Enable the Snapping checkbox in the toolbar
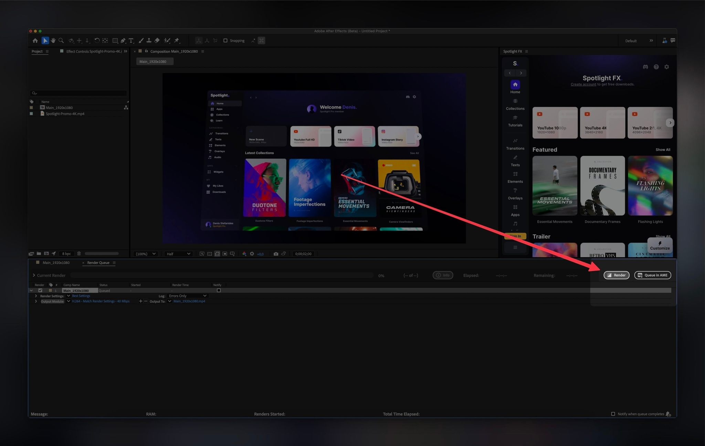 coord(225,40)
